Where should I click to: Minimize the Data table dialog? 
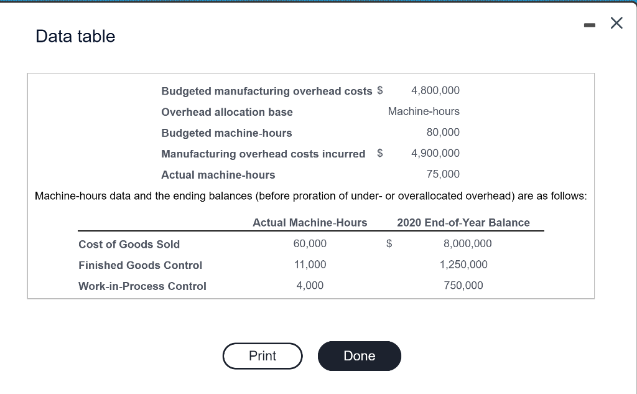point(590,26)
